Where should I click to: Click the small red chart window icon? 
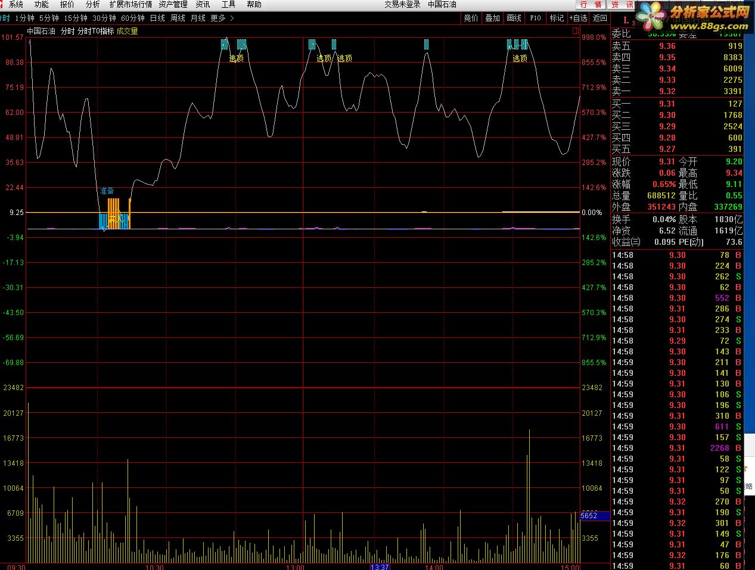point(576,30)
